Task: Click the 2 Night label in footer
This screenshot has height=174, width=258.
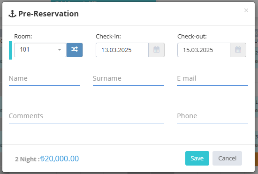Action: [x=27, y=159]
